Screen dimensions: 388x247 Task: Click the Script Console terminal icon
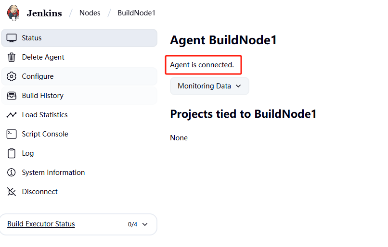click(12, 134)
